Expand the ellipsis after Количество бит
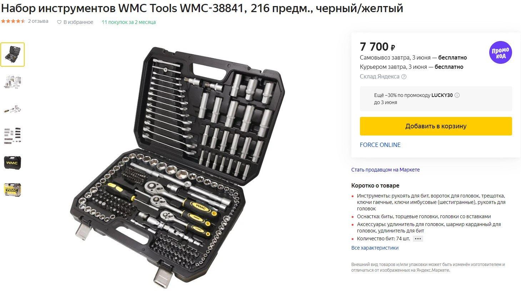The image size is (521, 292). tap(418, 239)
